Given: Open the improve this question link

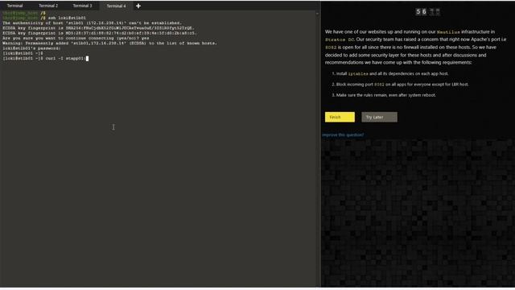Looking at the screenshot, I should tap(343, 135).
